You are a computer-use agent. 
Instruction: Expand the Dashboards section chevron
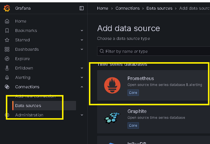(82, 49)
